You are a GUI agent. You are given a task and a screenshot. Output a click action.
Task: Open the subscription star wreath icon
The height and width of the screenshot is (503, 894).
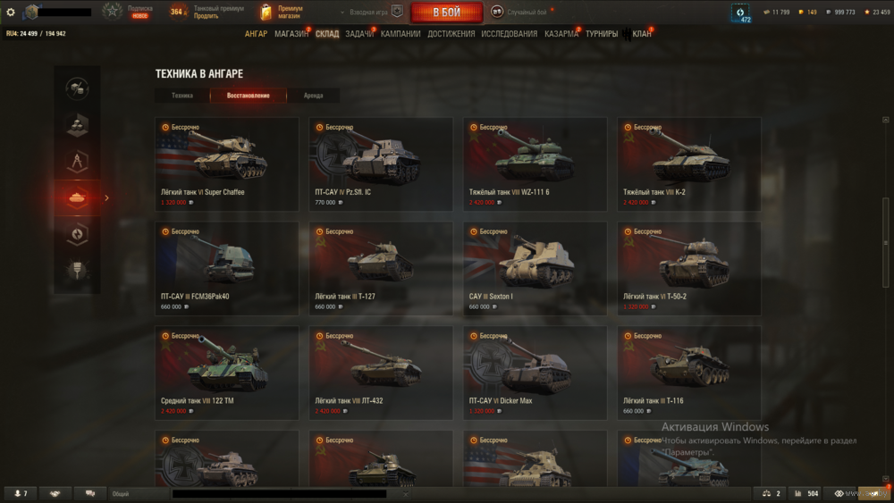click(x=113, y=12)
